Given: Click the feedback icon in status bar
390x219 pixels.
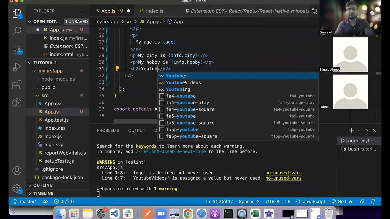Looking at the screenshot, I should (362, 201).
